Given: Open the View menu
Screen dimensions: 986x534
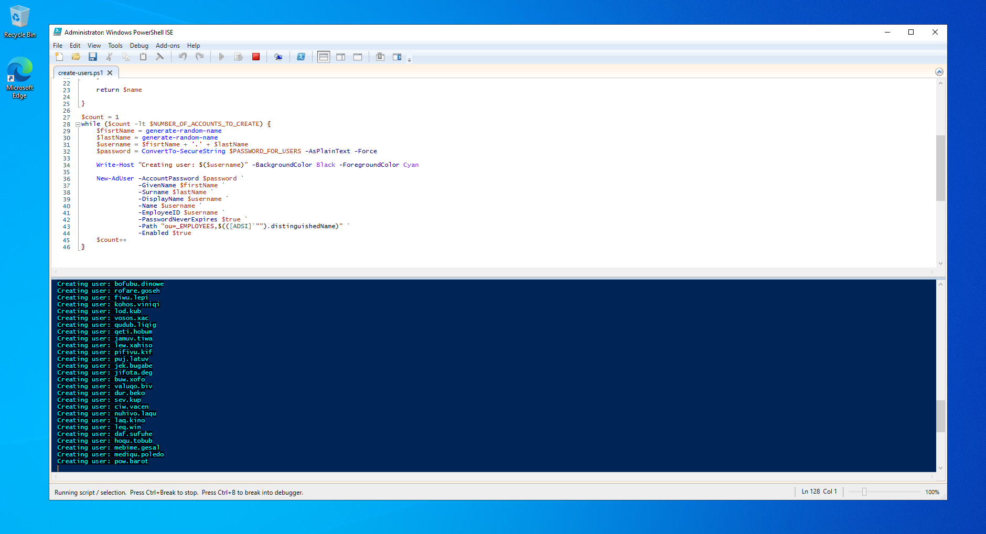Looking at the screenshot, I should [x=94, y=46].
